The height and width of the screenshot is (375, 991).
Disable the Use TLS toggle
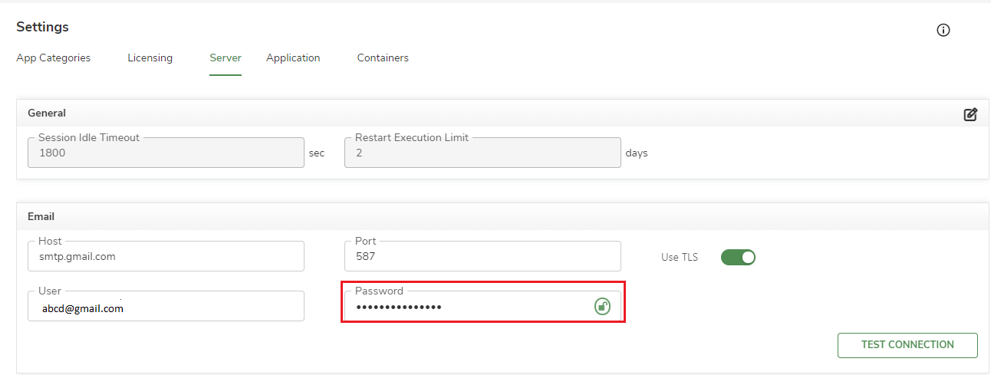pos(738,258)
